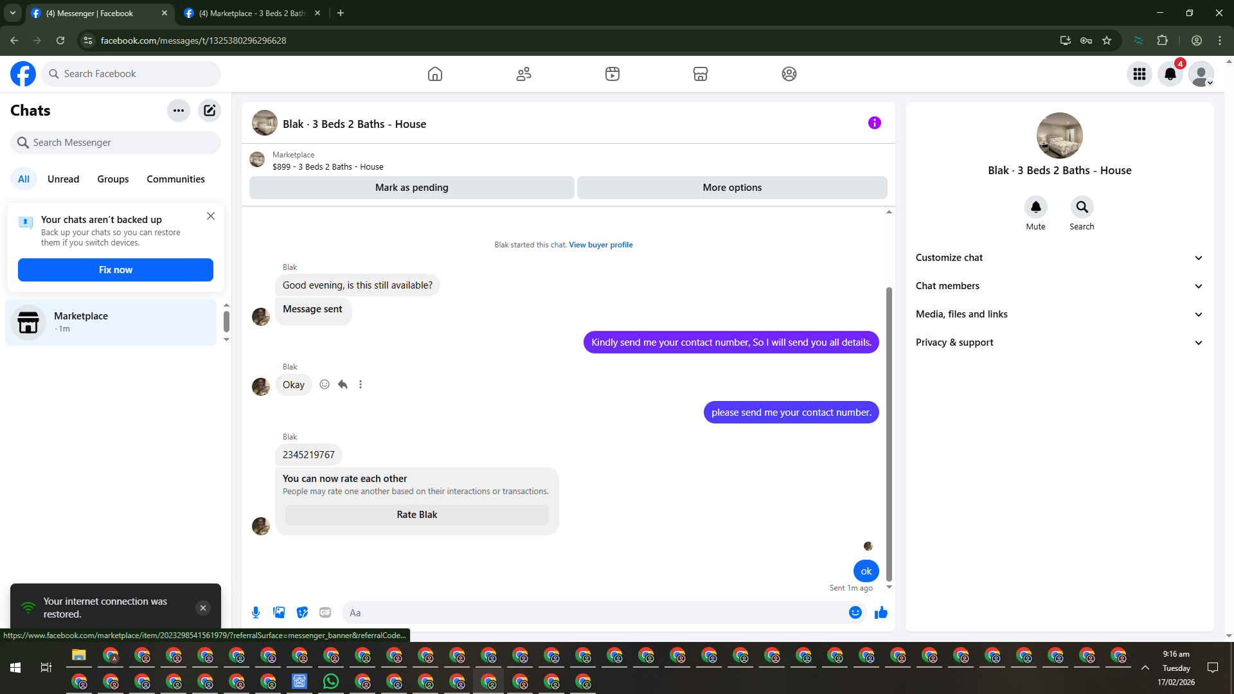
Task: Open Chats options three-dot menu
Action: (179, 111)
